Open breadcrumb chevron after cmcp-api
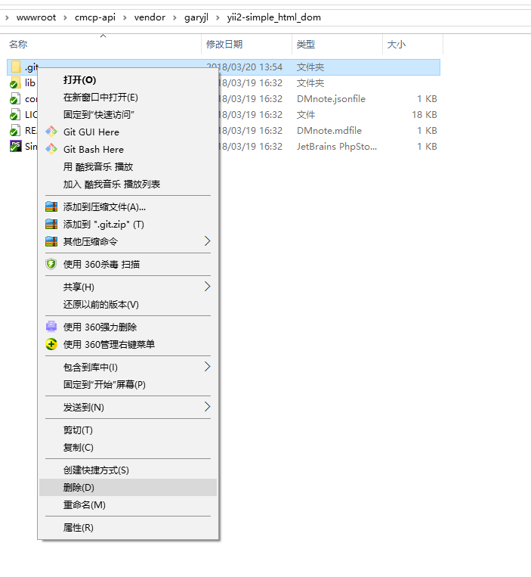Image resolution: width=531 pixels, height=577 pixels. click(125, 17)
